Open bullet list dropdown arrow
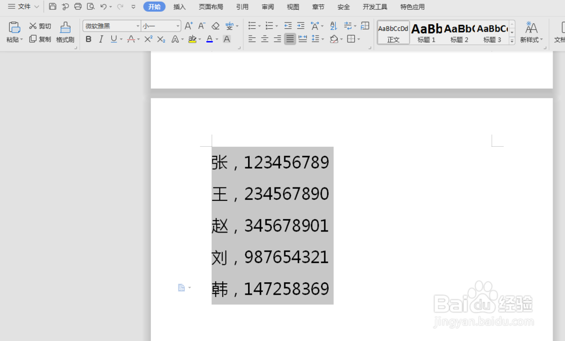The width and height of the screenshot is (565, 341). tap(259, 26)
